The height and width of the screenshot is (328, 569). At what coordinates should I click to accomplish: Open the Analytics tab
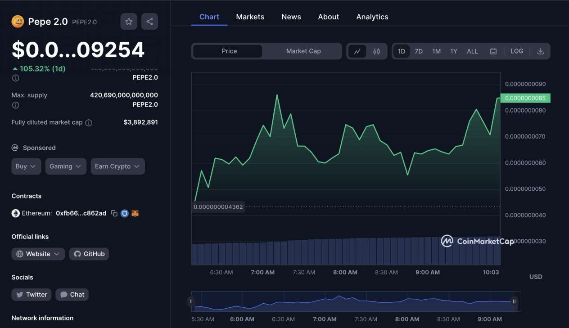click(x=372, y=17)
